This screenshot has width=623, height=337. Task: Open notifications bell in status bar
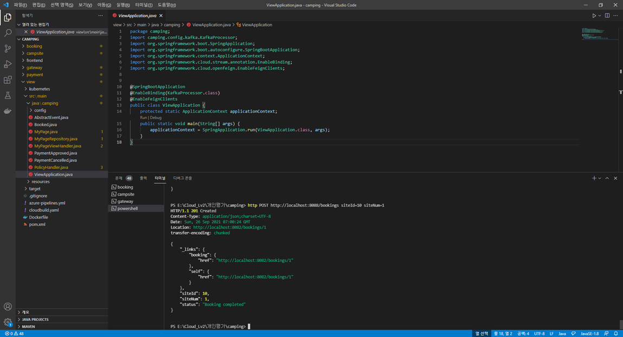(x=616, y=333)
